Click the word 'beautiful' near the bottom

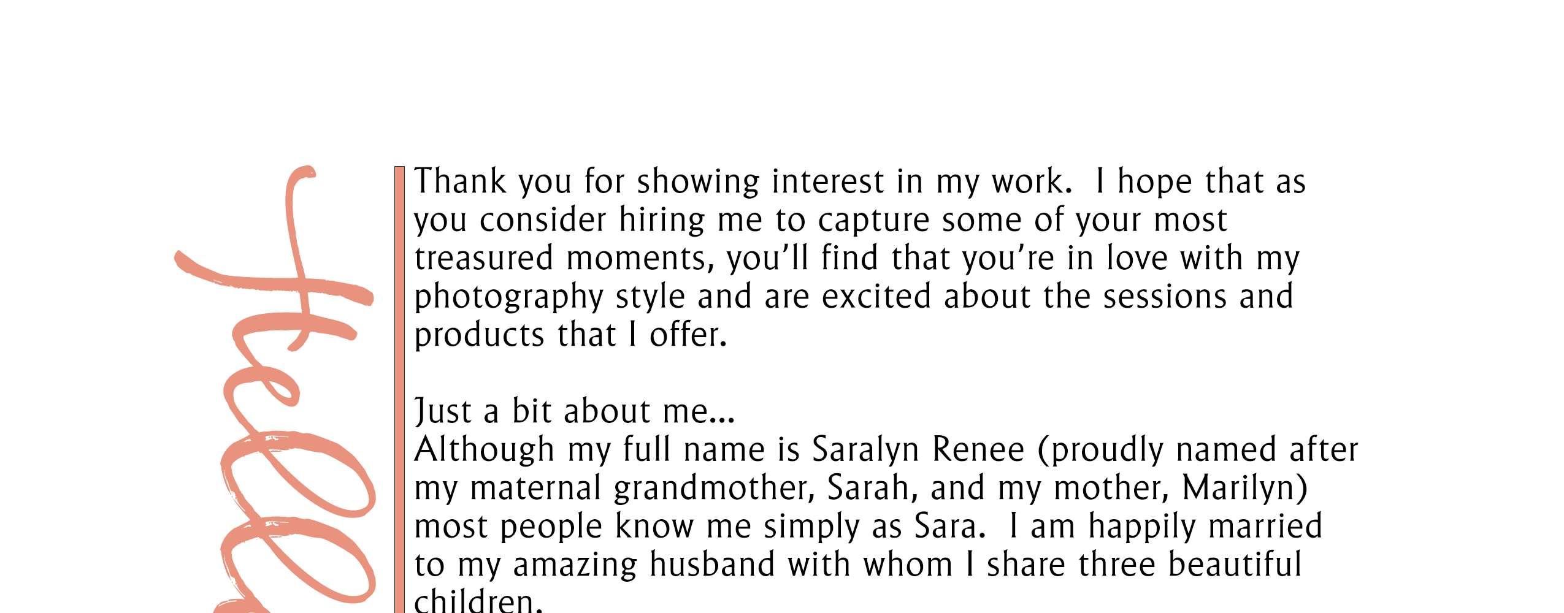(1234, 565)
